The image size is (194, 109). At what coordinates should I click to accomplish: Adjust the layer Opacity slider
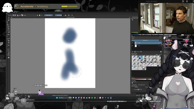click(145, 40)
